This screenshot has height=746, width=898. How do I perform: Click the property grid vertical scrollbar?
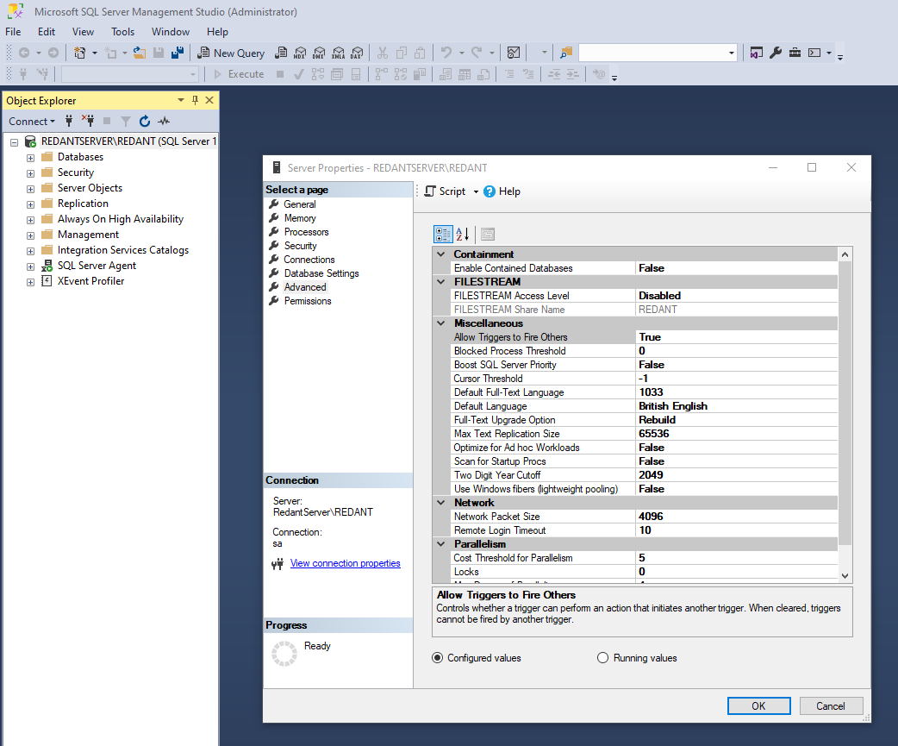(x=845, y=405)
